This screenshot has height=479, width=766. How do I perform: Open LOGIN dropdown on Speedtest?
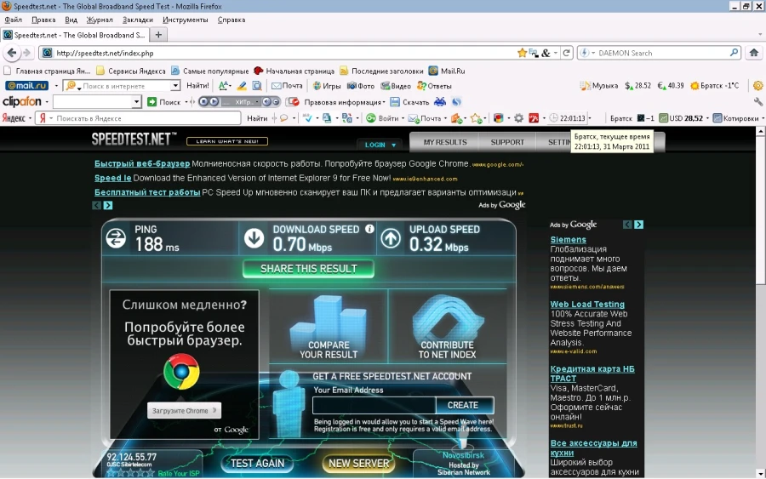click(380, 145)
